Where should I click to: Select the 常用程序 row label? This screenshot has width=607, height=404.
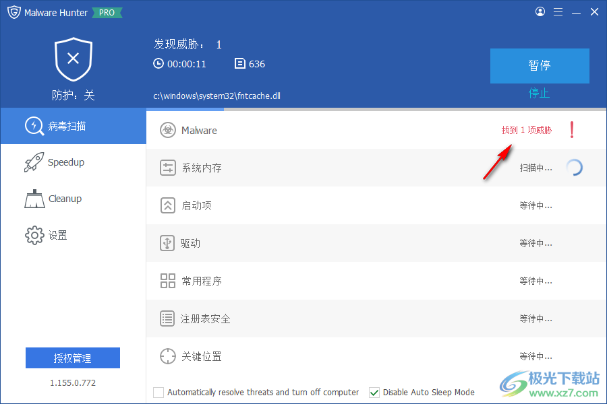[202, 281]
